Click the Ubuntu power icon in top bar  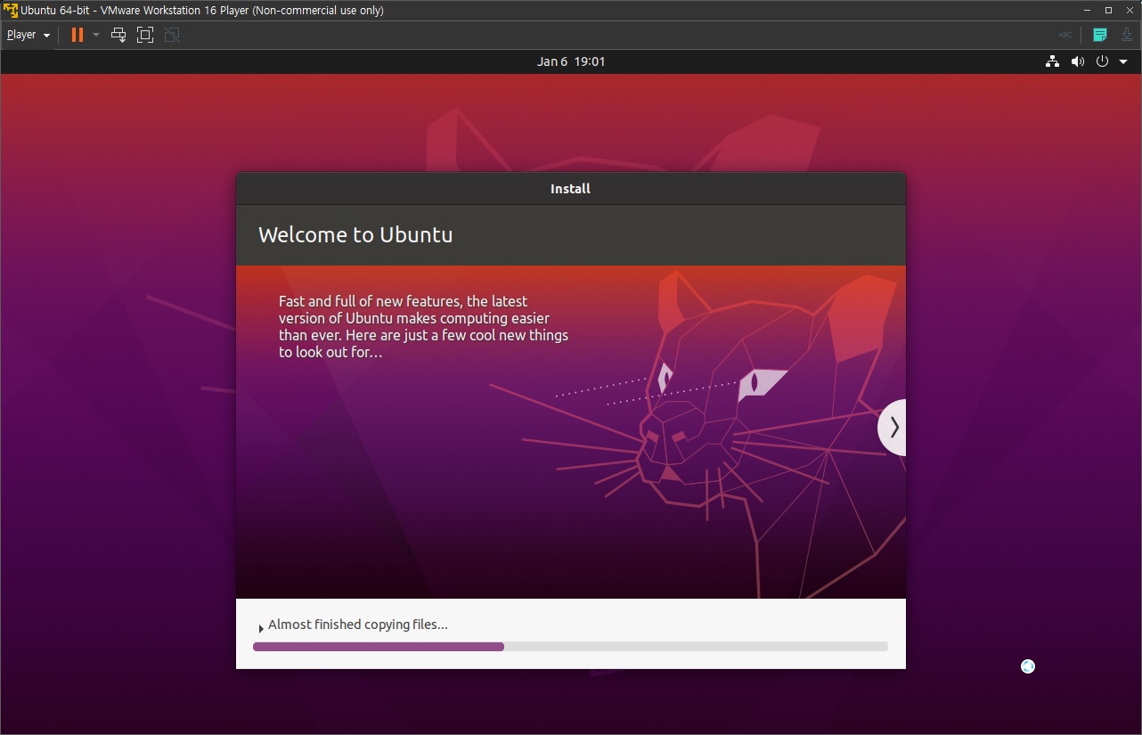pos(1102,61)
